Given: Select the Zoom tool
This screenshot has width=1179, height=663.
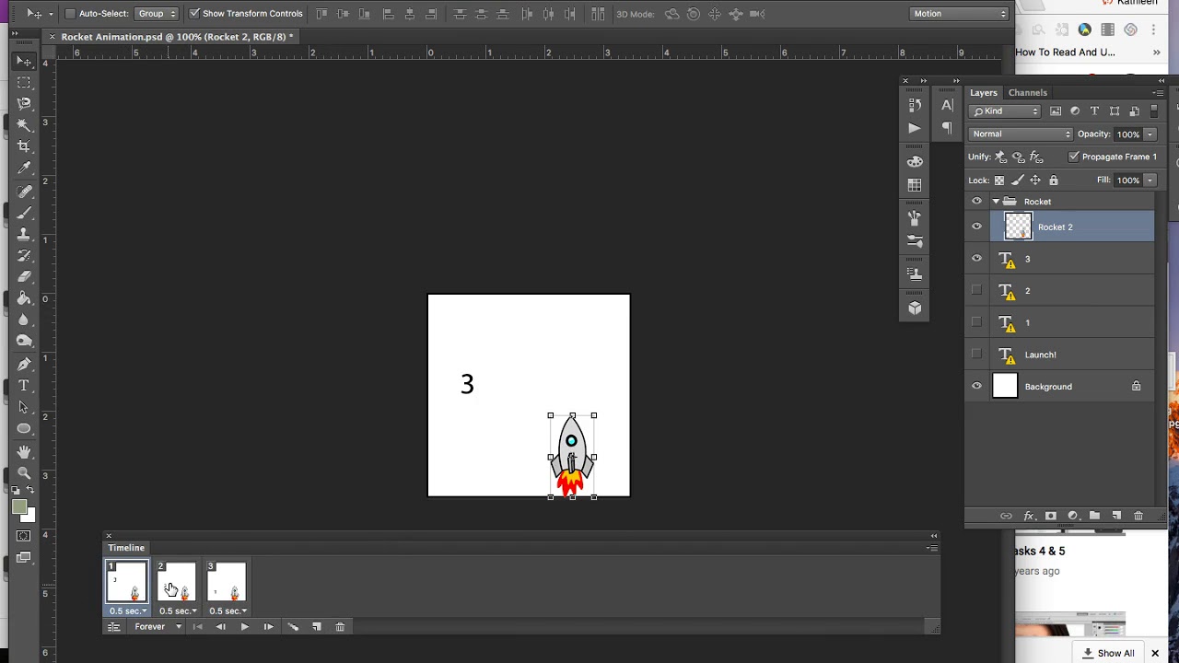Looking at the screenshot, I should 24,472.
